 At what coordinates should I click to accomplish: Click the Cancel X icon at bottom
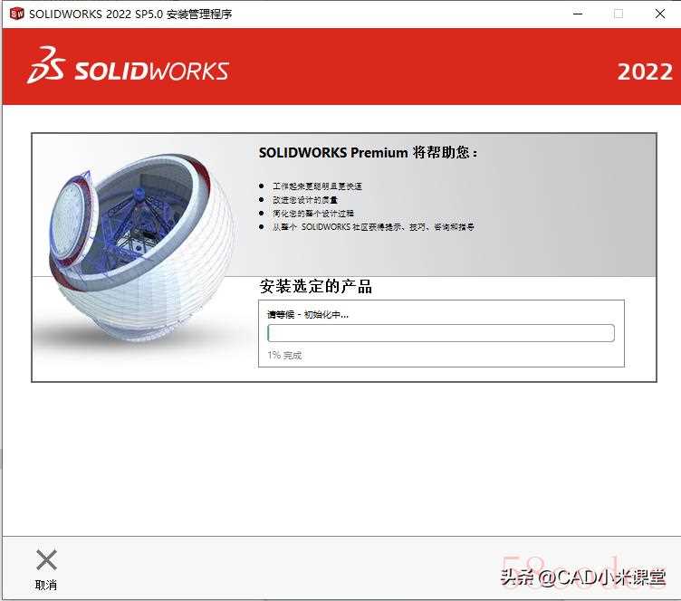(46, 559)
